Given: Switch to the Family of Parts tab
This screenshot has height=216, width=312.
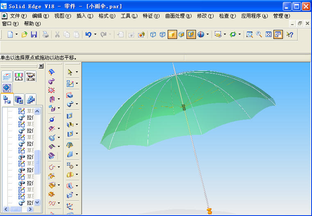Looking at the screenshot, I should point(31,99).
